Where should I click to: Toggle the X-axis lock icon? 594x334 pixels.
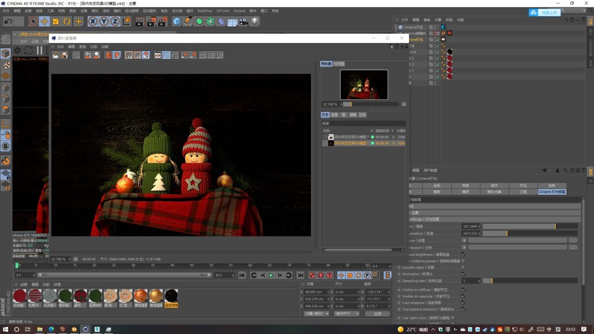pyautogui.click(x=93, y=21)
